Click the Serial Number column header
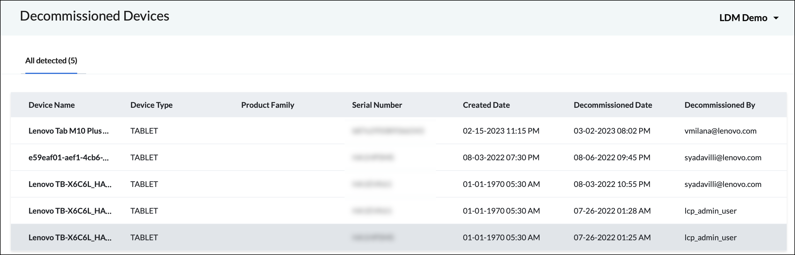 point(377,105)
